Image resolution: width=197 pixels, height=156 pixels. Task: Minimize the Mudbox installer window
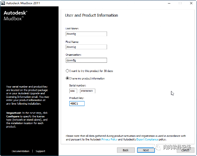(x=169, y=3)
